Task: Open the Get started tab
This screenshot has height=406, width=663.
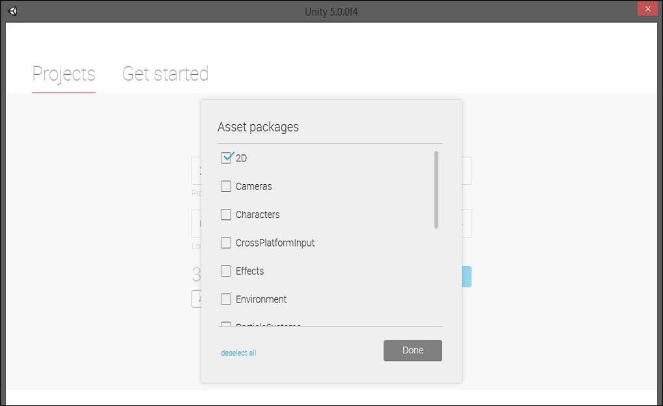Action: pos(165,74)
